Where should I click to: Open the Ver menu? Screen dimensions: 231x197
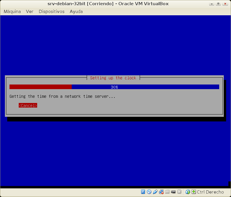click(30, 12)
